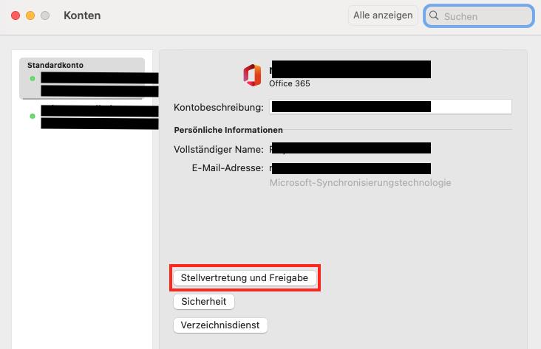Click the second account's green status dot
541x349 pixels.
[33, 116]
